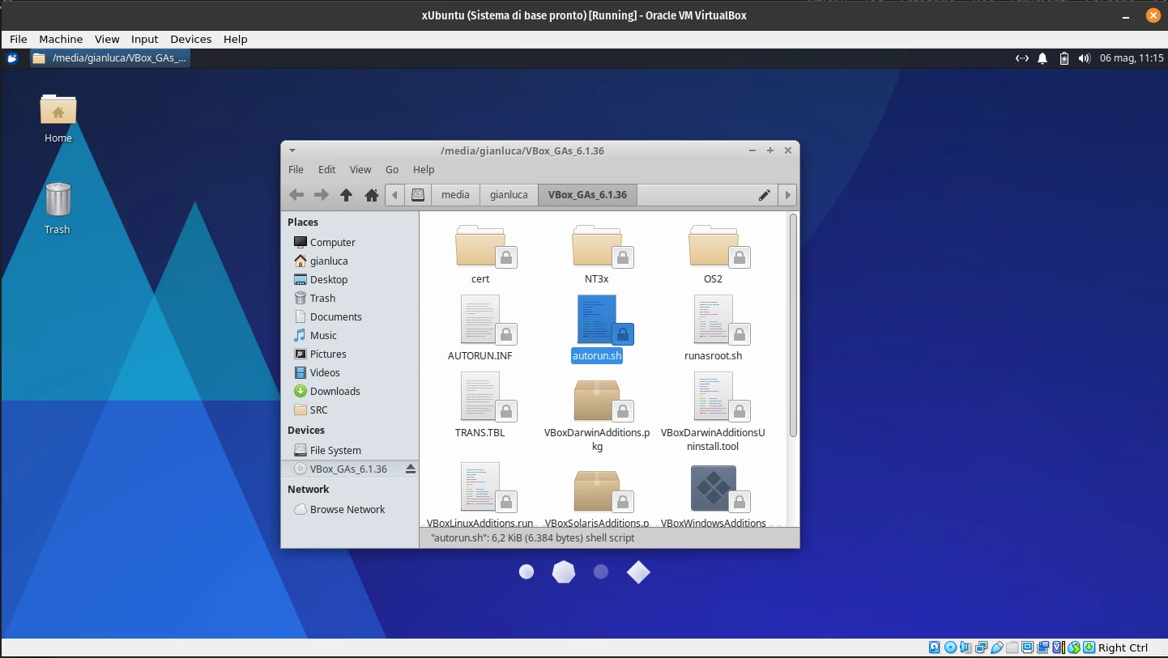Viewport: 1168px width, 658px height.
Task: Open VirtualBox Devices menu
Action: click(191, 39)
